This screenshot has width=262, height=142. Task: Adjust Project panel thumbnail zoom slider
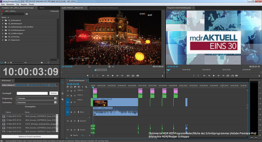[x=11, y=62]
